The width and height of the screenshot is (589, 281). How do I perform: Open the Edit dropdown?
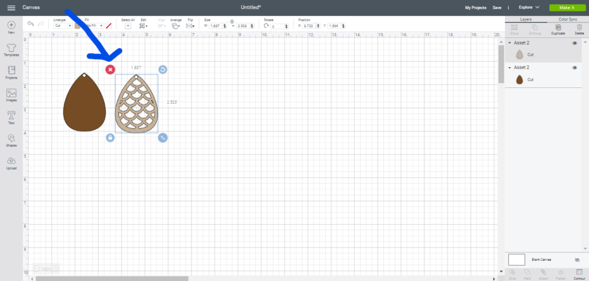click(x=143, y=26)
